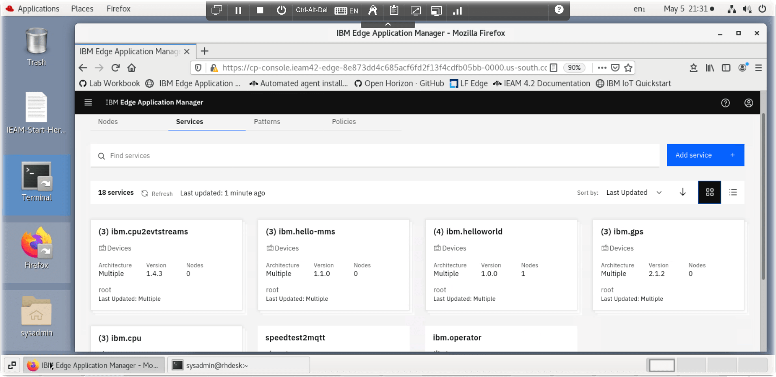This screenshot has width=776, height=377.
Task: Click the page vertical scrollbar
Action: tap(763, 196)
